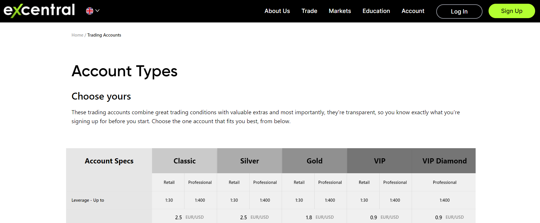This screenshot has width=540, height=223.
Task: Click Professional under Gold
Action: 330,182
